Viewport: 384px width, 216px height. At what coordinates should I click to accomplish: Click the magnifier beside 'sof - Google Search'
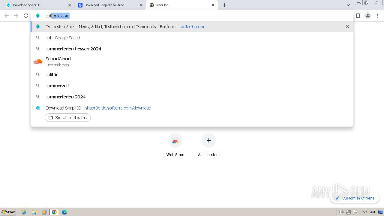tap(38, 37)
